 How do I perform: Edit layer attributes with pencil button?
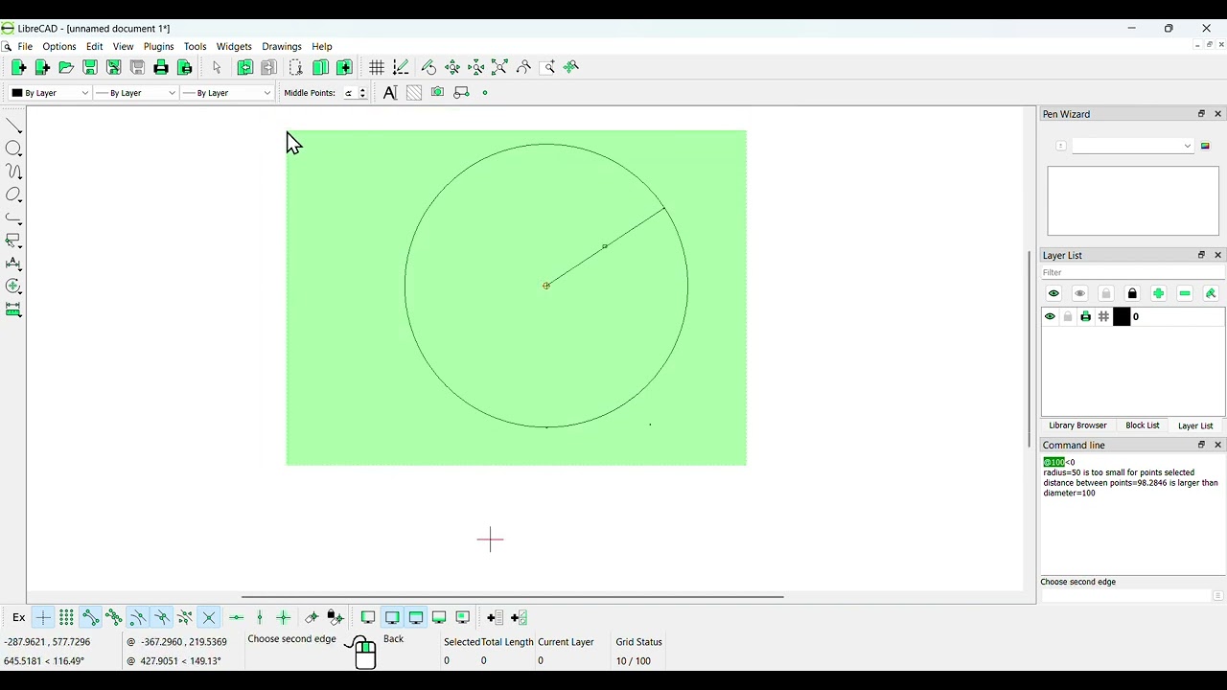pos(1211,294)
